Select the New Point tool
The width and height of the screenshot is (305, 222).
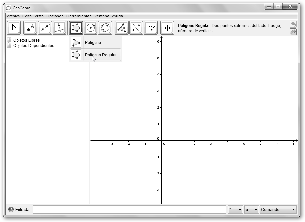pyautogui.click(x=30, y=28)
